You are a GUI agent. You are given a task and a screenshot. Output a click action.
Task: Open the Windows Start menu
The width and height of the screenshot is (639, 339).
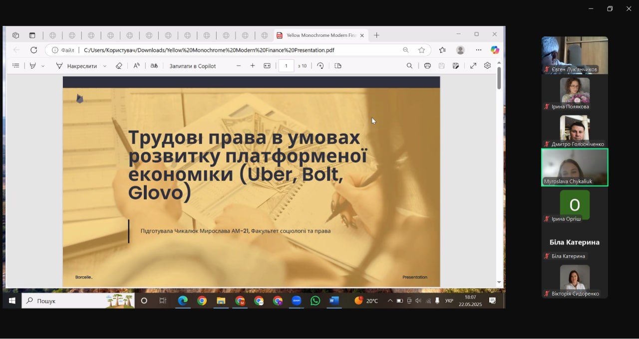tap(12, 301)
